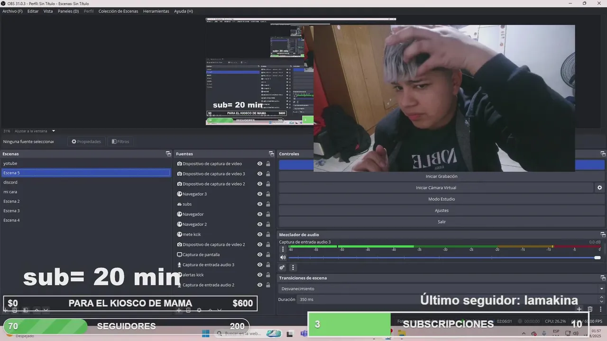Viewport: 607px width, 341px height.
Task: Hide the alertas kick source
Action: click(x=260, y=275)
